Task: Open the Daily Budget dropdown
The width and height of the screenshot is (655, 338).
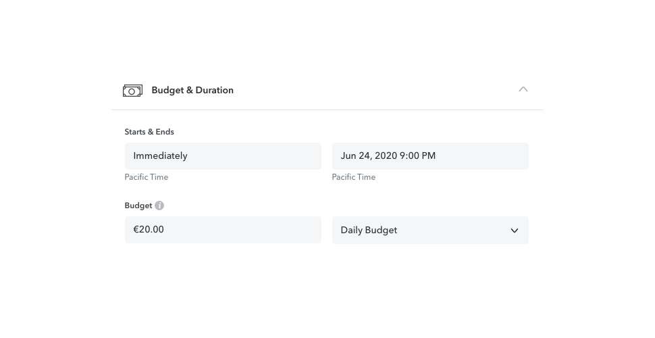Action: pos(430,230)
